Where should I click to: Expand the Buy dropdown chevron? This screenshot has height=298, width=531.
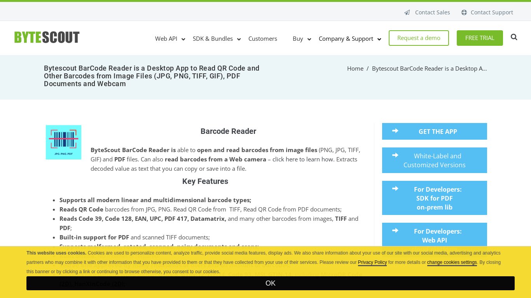coord(309,39)
